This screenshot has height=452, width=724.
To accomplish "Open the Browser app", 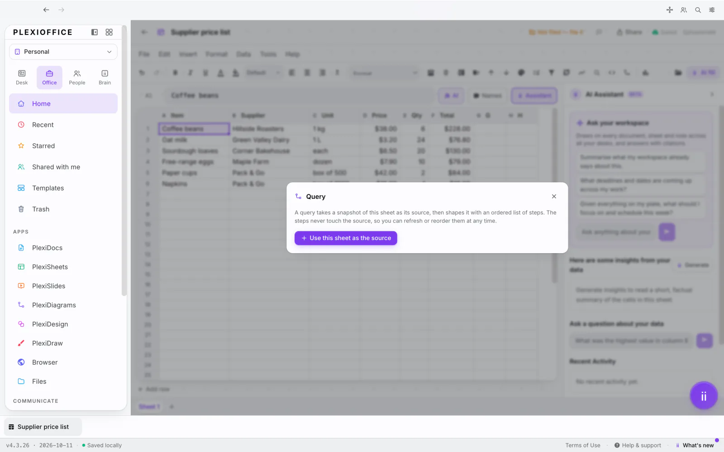I will (63, 362).
